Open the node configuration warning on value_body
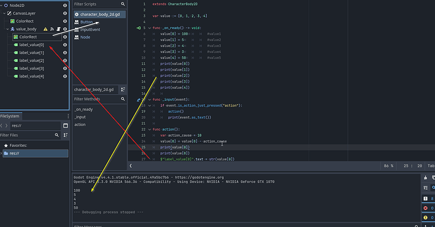This screenshot has width=435, height=227. 45,29
